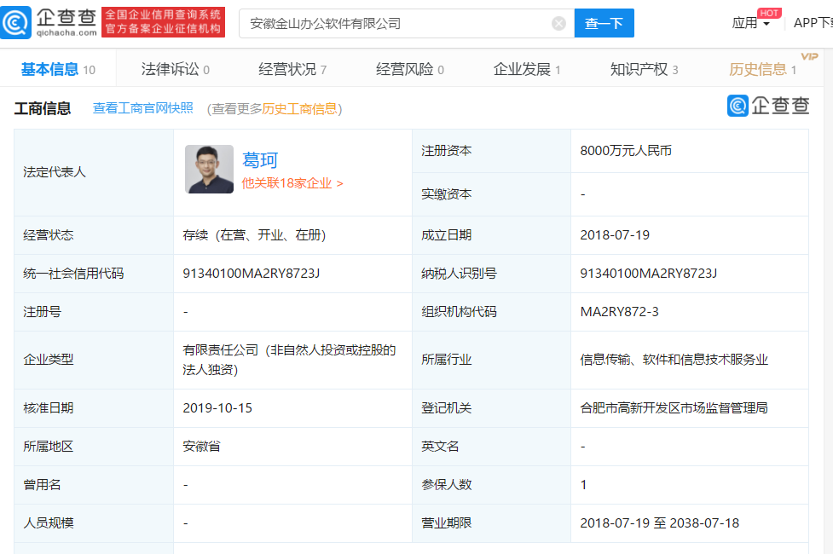The height and width of the screenshot is (554, 833).
Task: Click the Qichacha logo in header
Action: coord(49,23)
